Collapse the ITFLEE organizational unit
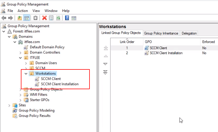Viewport: 218px width, 132px height. [20, 58]
